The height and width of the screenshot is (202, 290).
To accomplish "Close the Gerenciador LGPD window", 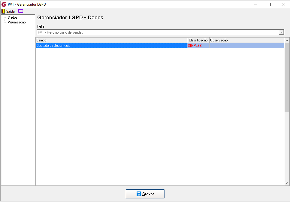I will 283,5.
